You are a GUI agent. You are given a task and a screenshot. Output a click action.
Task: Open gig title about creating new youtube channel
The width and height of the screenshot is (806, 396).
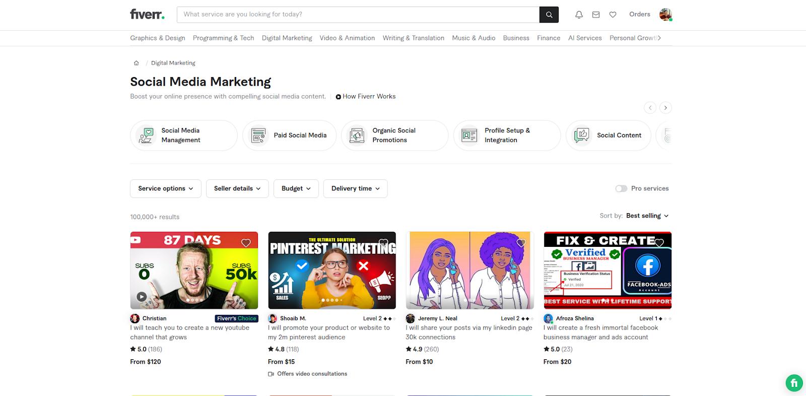click(x=190, y=333)
